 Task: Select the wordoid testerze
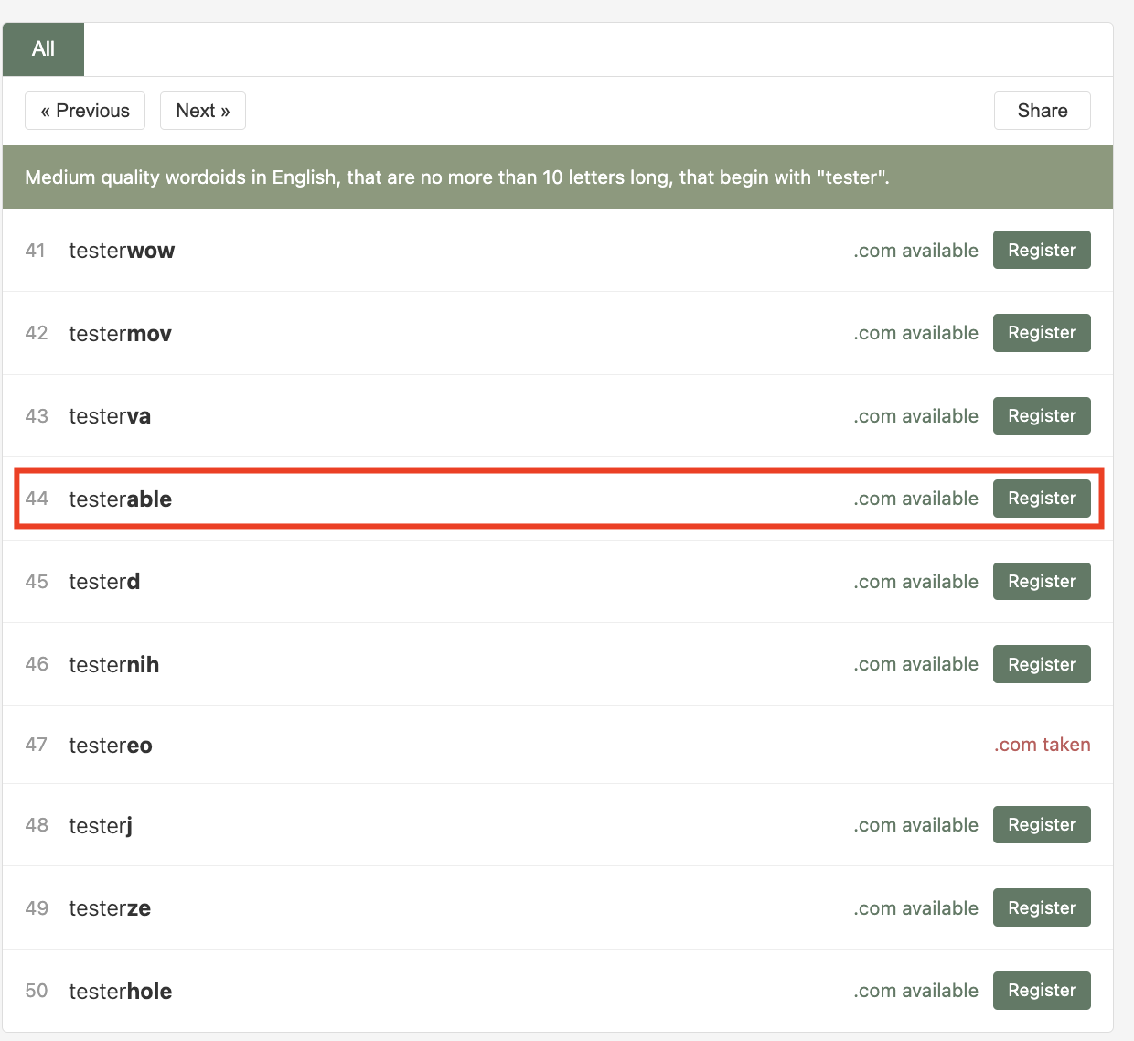110,908
